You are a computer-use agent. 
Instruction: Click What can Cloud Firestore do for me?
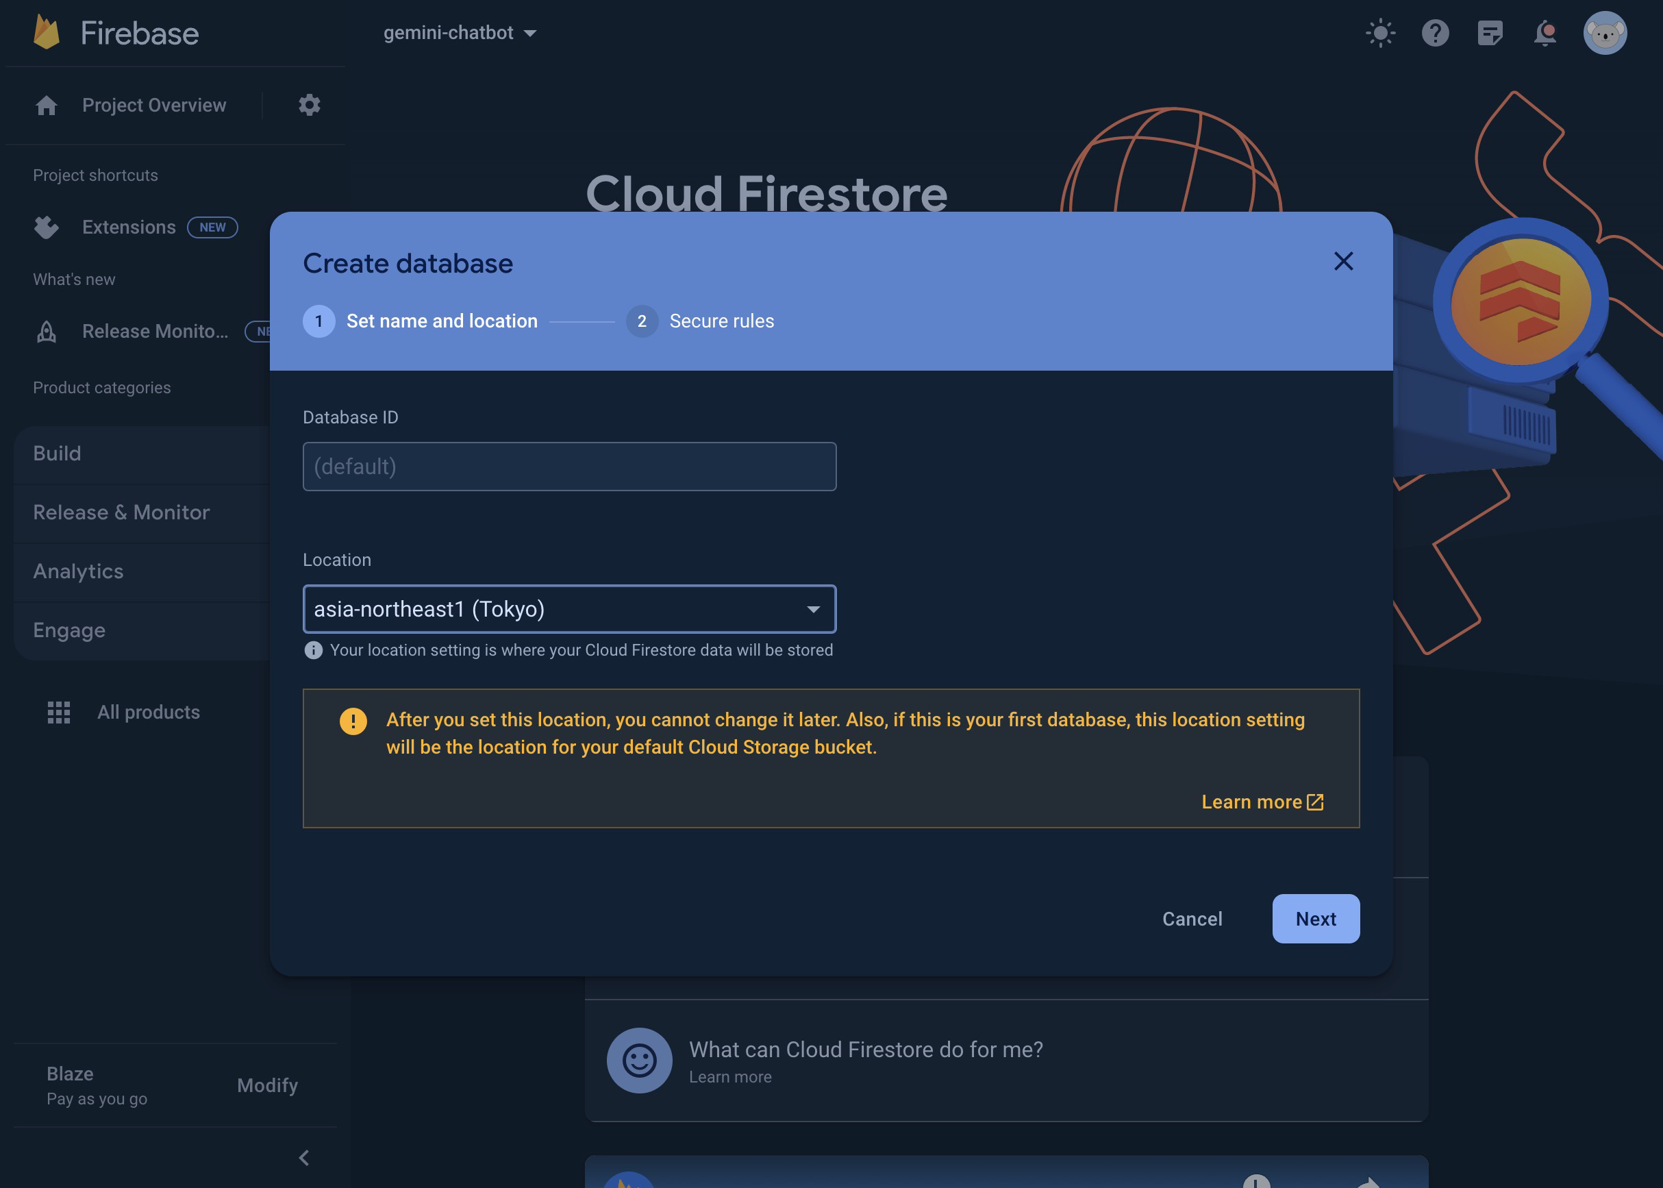coord(866,1050)
